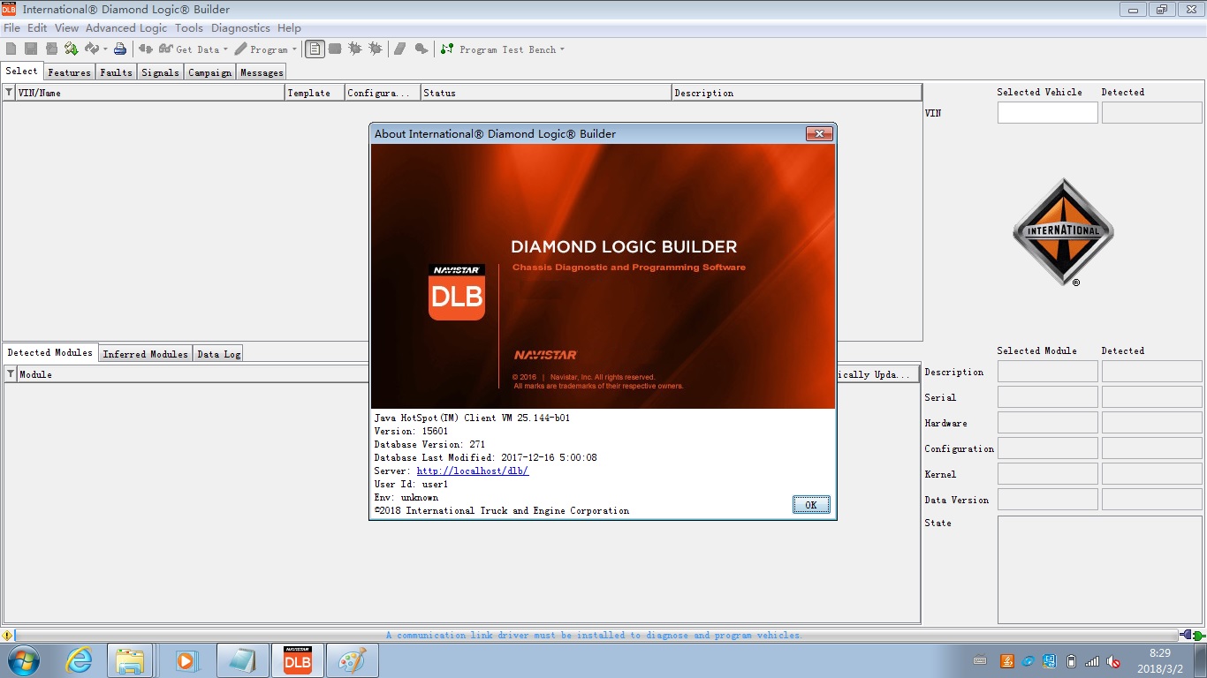Switch to the Signals tab
This screenshot has width=1207, height=678.
pyautogui.click(x=160, y=72)
